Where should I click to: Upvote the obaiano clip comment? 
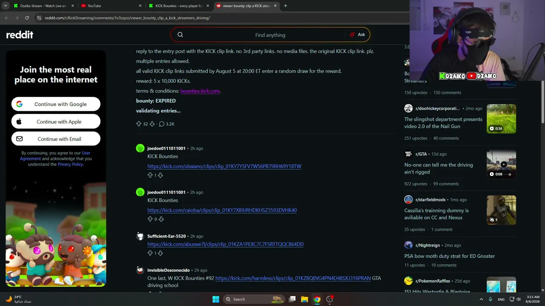click(150, 175)
